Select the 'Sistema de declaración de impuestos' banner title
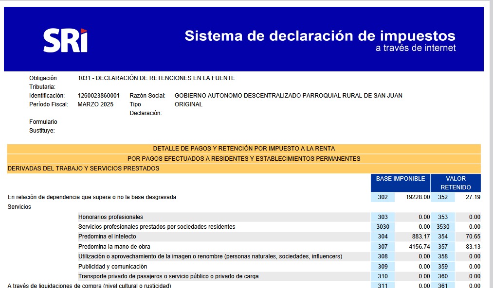Image resolution: width=493 pixels, height=288 pixels. 320,35
